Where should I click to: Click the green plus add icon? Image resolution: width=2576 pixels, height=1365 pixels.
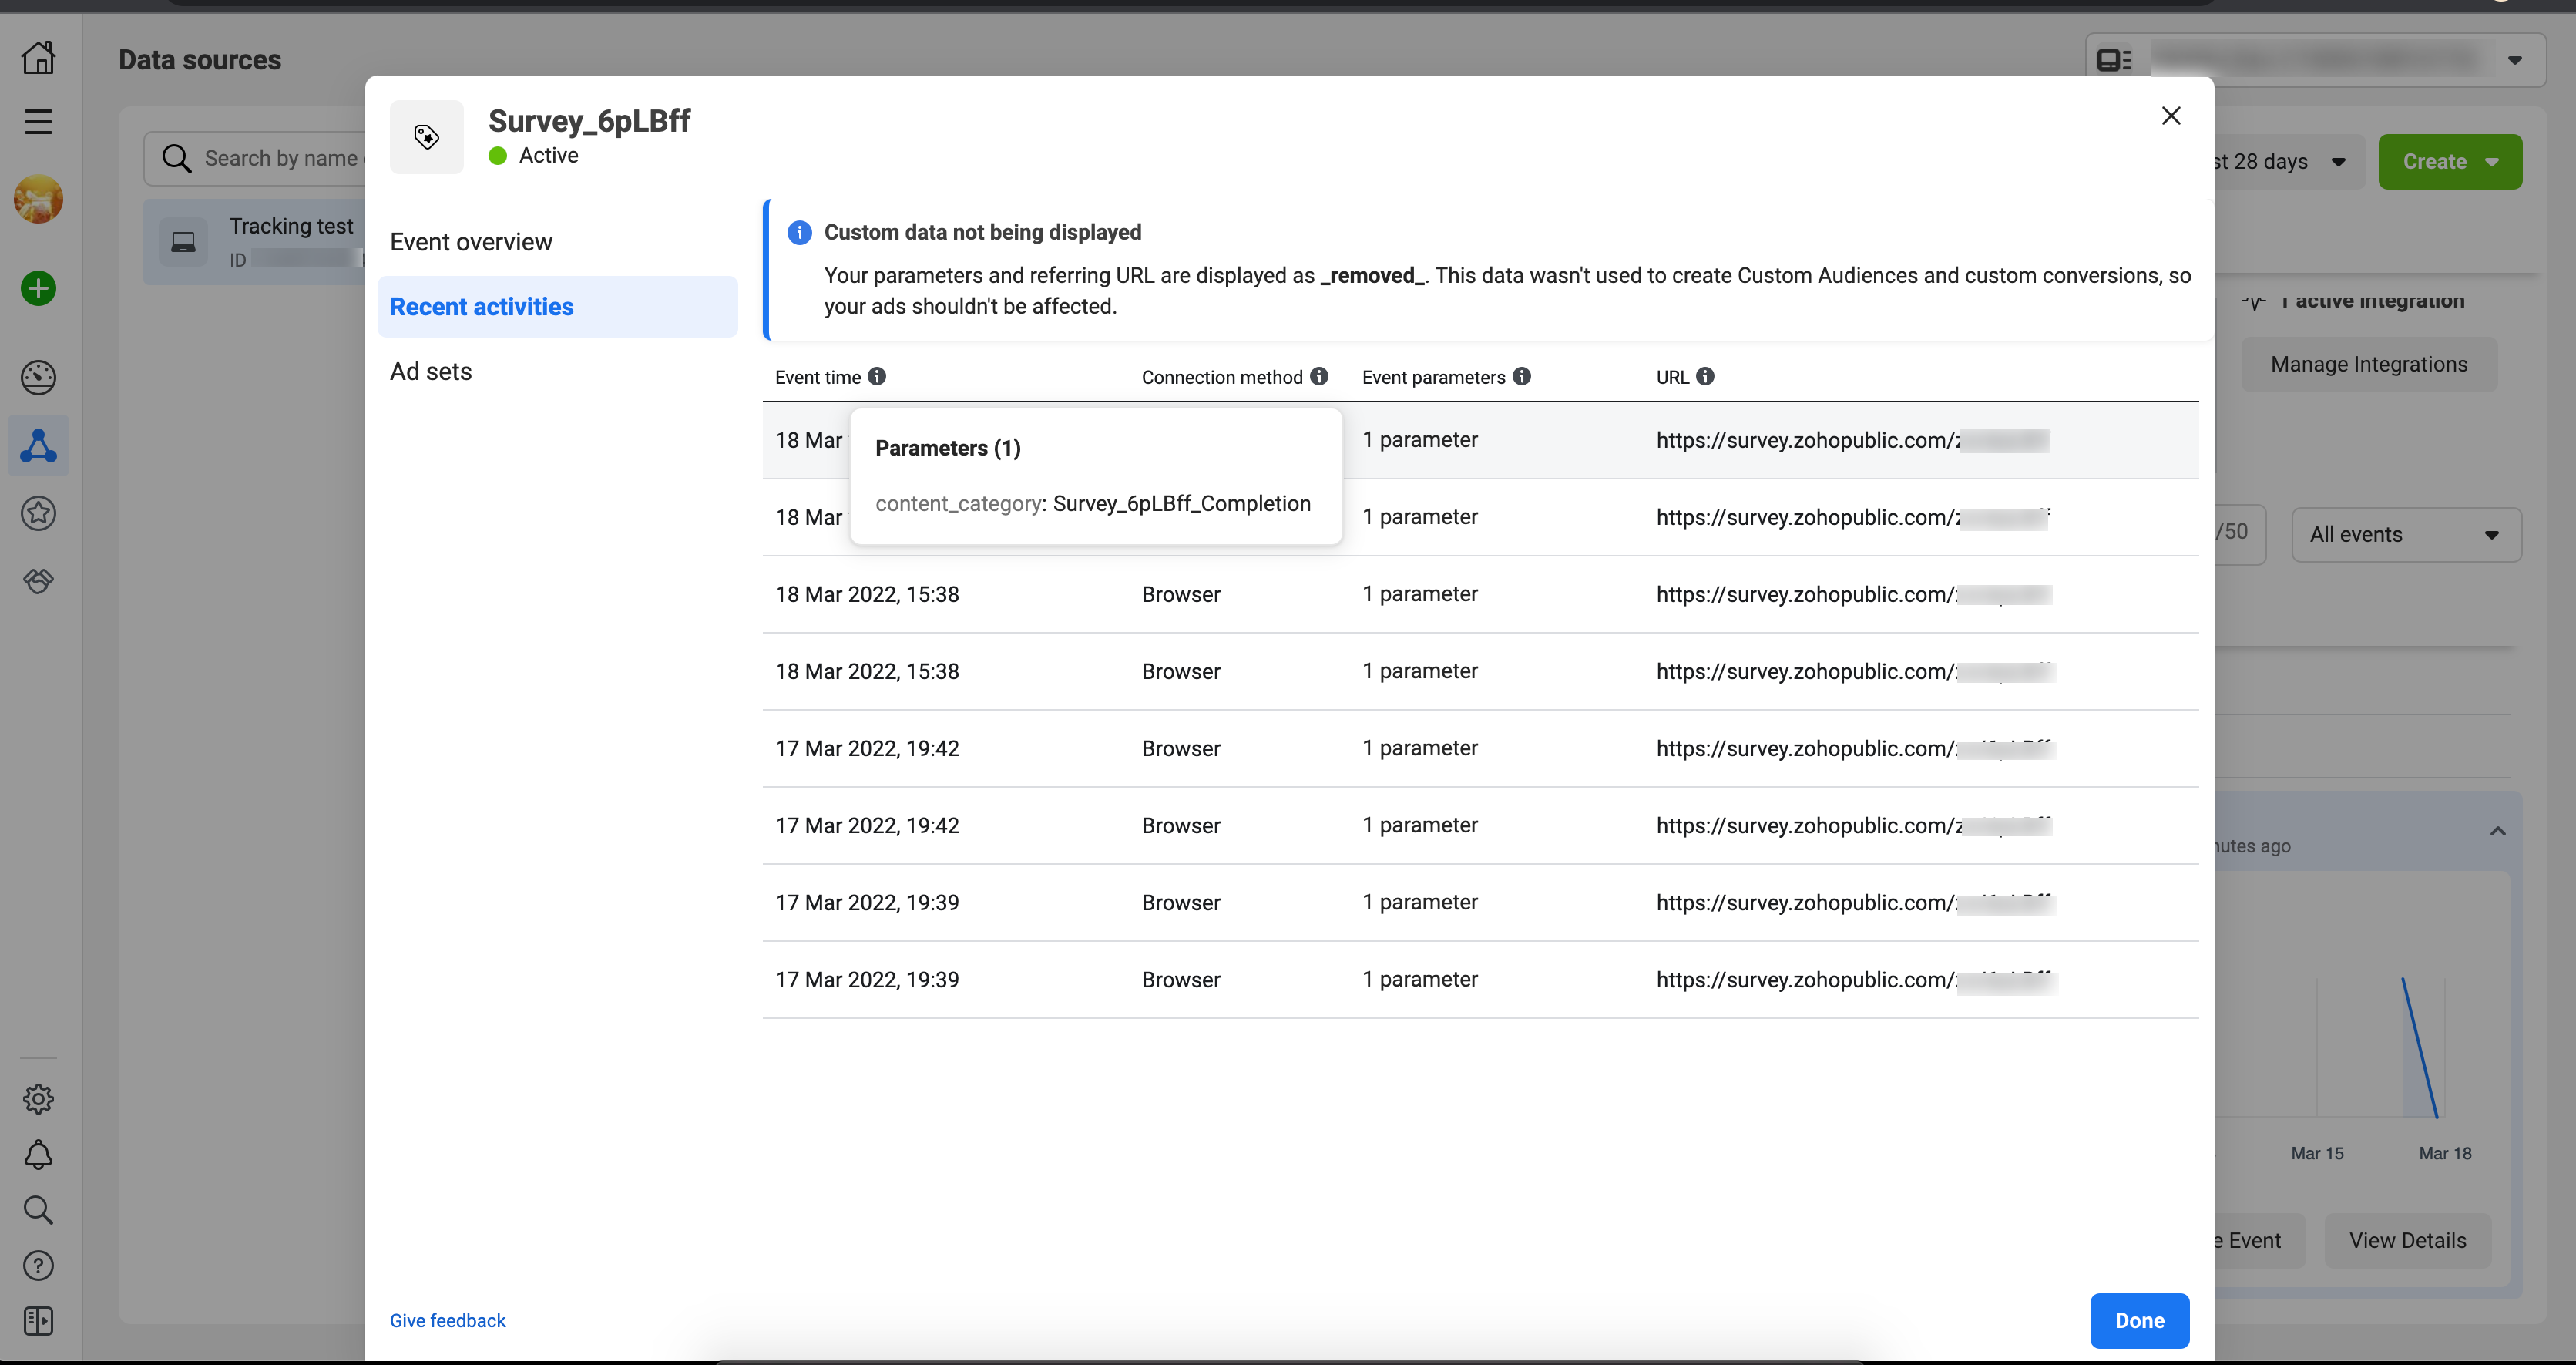tap(38, 289)
